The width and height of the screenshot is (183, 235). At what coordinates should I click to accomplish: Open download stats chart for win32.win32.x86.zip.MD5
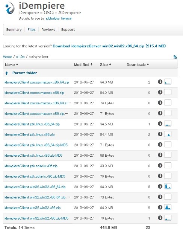pyautogui.click(x=168, y=218)
